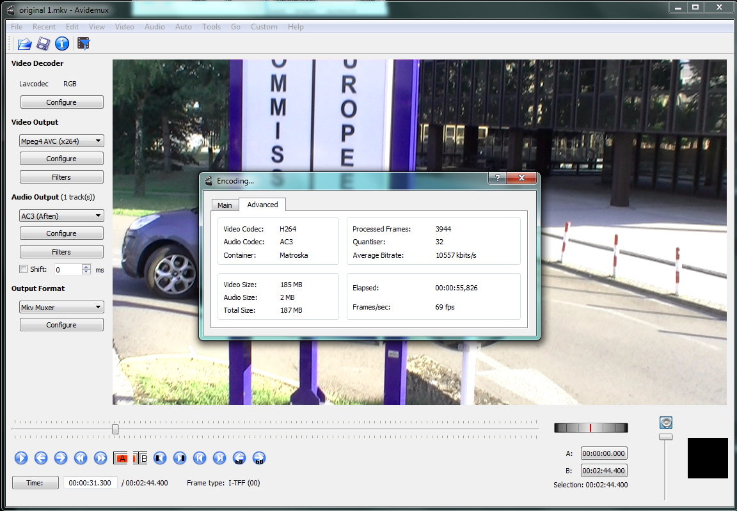The width and height of the screenshot is (737, 511).
Task: Click the jog shuttle wheel control
Action: tap(591, 427)
